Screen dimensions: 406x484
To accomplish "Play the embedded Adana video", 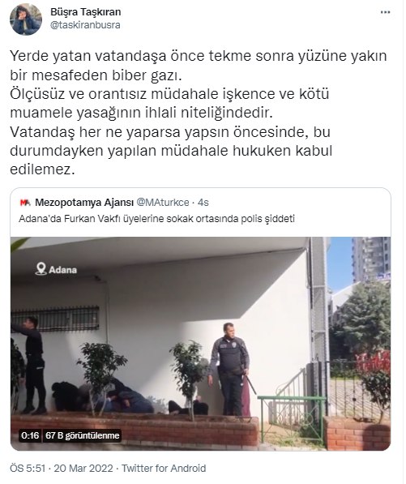I will tap(200, 344).
